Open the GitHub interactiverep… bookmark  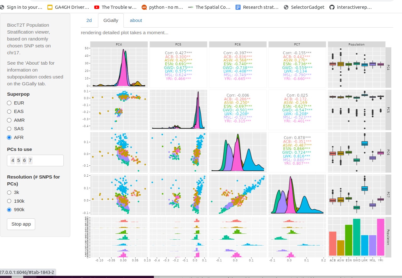tap(350, 7)
